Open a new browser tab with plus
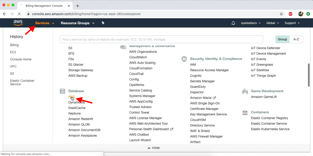This screenshot has height=156, width=313. (77, 6)
